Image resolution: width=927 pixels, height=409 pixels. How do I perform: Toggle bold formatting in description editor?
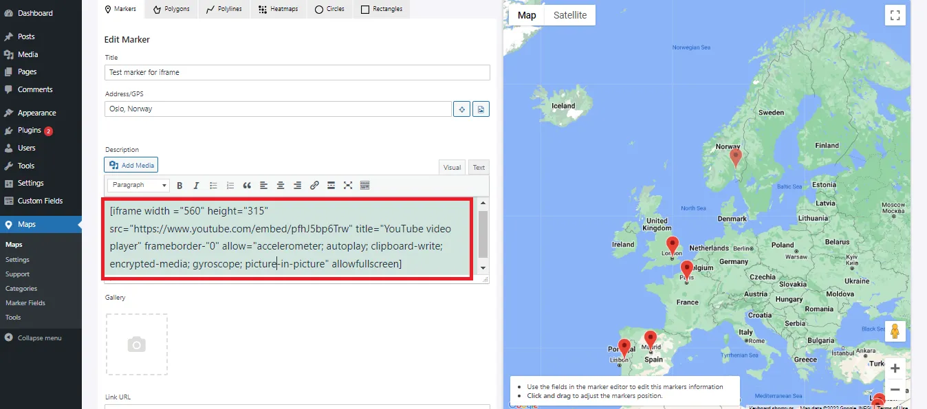click(x=179, y=186)
